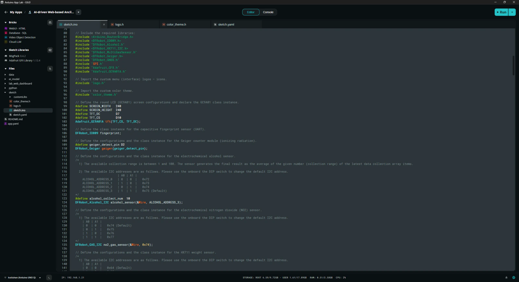Open color_theme.h in the file tree
Screen dimensions: 519x282
point(22,101)
